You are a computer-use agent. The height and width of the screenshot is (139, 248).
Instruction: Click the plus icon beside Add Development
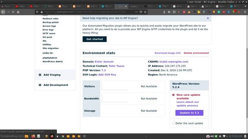(40, 85)
